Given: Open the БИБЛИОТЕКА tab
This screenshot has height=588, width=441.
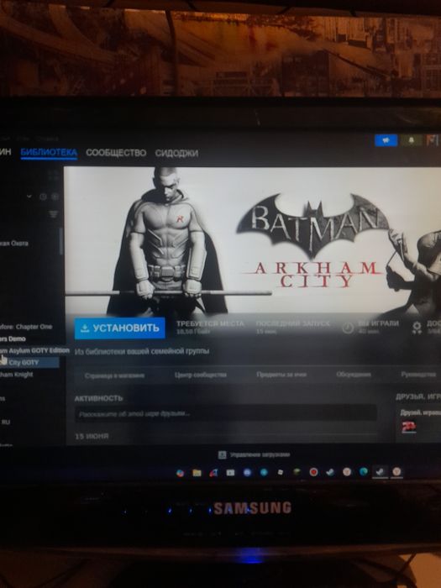Looking at the screenshot, I should click(x=49, y=153).
